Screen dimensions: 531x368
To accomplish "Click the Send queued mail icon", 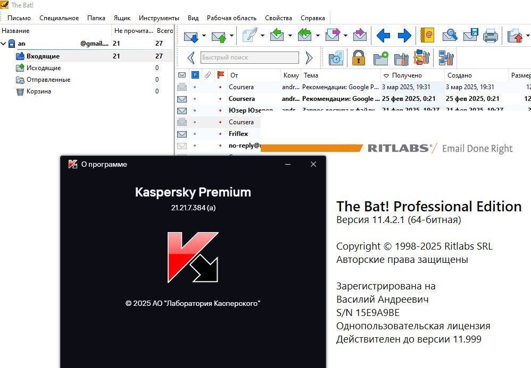I will [x=219, y=36].
